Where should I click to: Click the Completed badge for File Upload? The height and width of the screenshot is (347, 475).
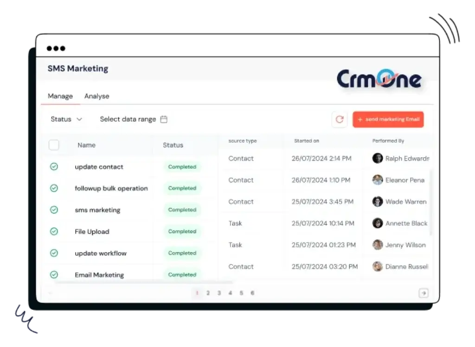182,232
